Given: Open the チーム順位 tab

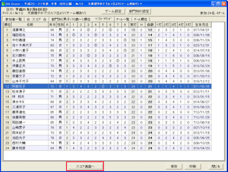Looking at the screenshot, I should [141, 19].
